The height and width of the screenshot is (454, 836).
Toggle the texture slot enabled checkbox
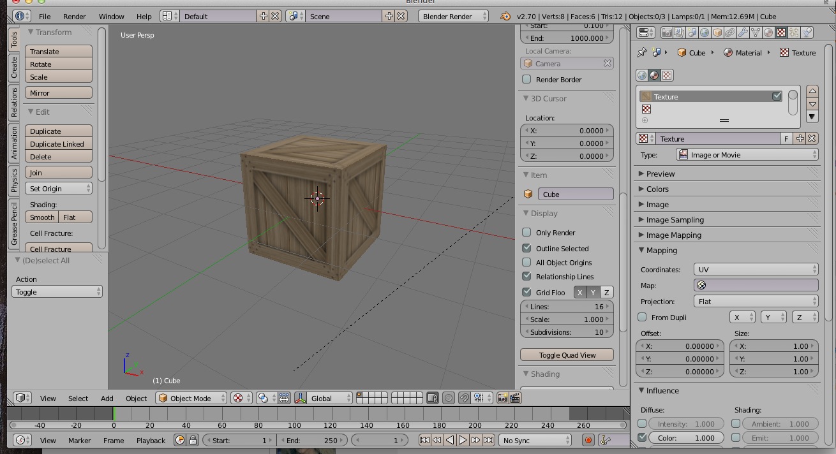[x=777, y=96]
